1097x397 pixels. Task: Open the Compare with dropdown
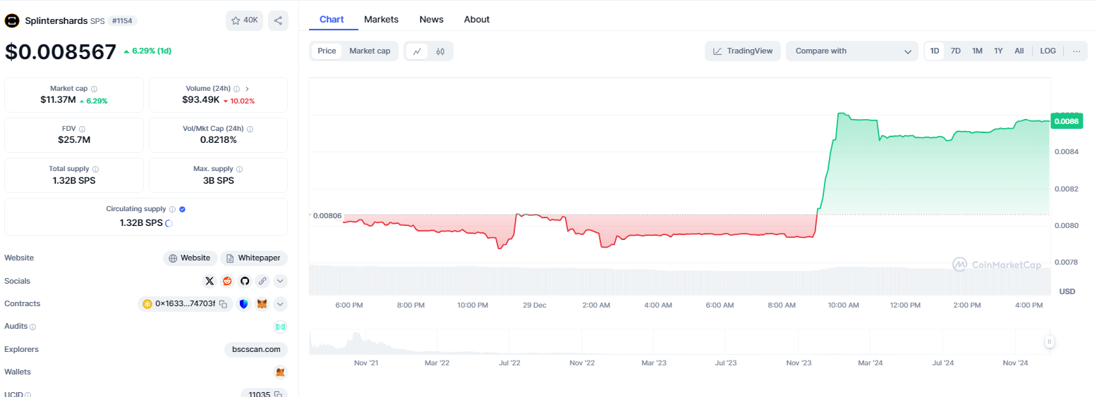[852, 51]
